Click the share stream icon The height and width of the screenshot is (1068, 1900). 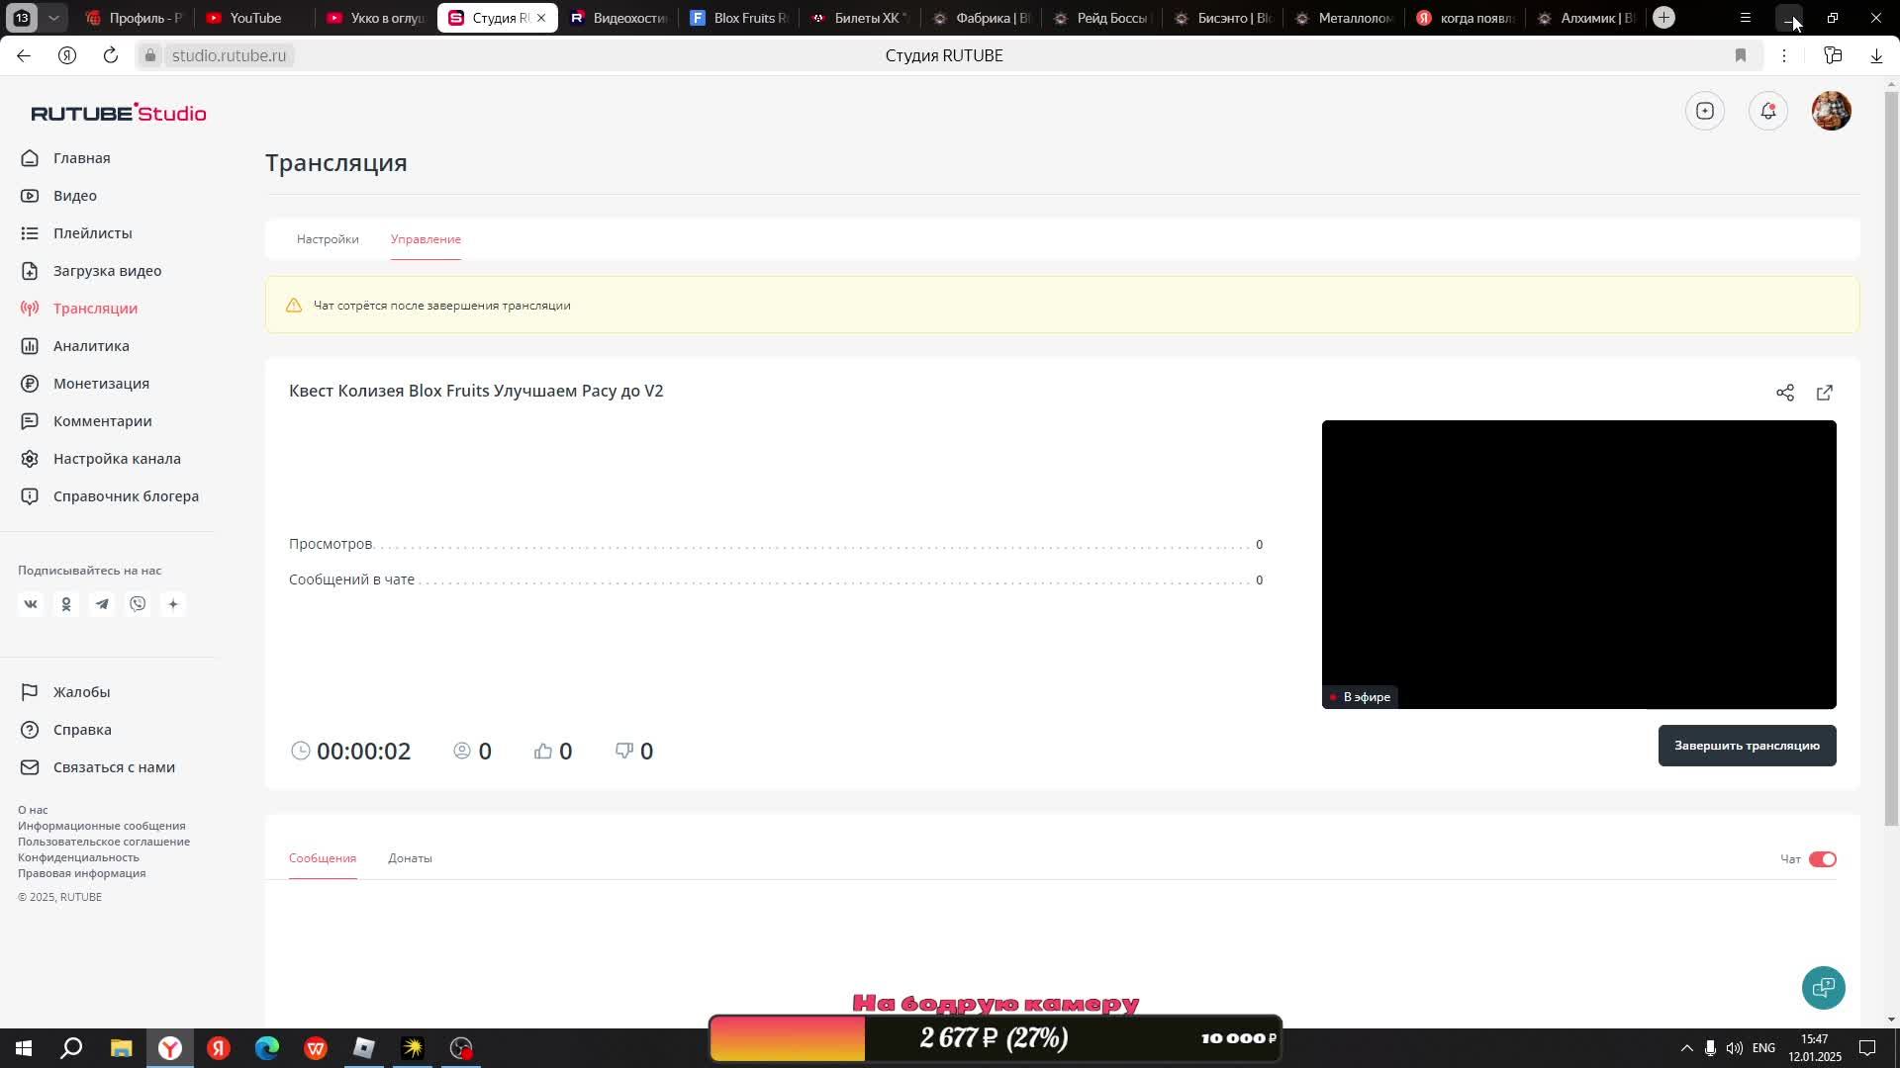point(1785,393)
